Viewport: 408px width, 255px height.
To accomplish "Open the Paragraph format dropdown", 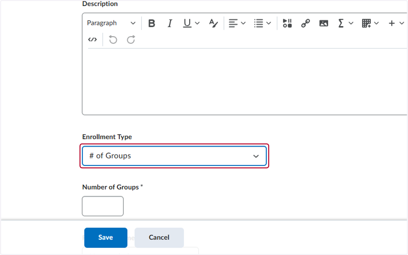I will [x=111, y=23].
